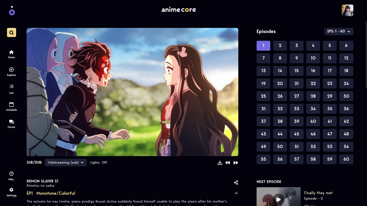The image size is (367, 206).
Task: Select episode 21 button
Action: (297, 83)
